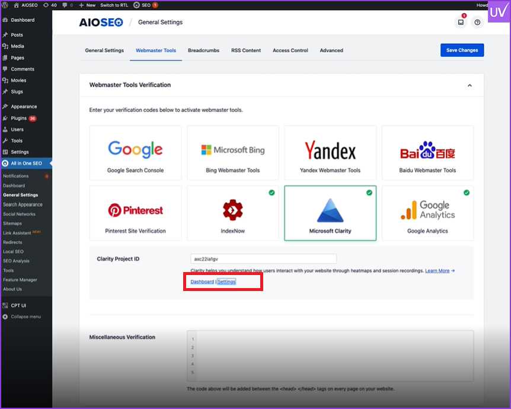The height and width of the screenshot is (409, 511).
Task: Open About Us submenu item
Action: tap(12, 289)
